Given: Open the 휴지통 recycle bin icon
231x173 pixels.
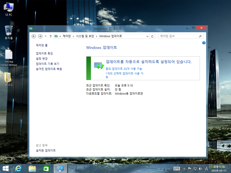Looking at the screenshot, I should pyautogui.click(x=9, y=32).
